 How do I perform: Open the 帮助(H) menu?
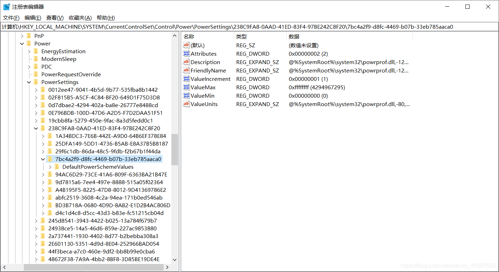pyautogui.click(x=106, y=18)
